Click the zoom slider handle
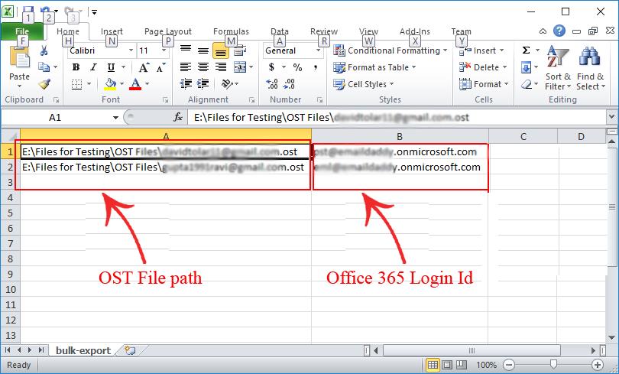The height and width of the screenshot is (374, 619). click(x=553, y=365)
